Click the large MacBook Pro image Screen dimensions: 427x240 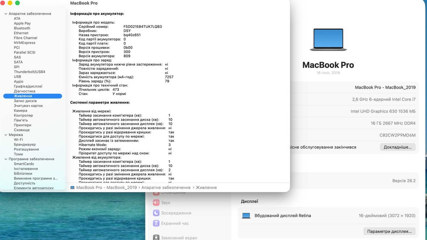[328, 40]
